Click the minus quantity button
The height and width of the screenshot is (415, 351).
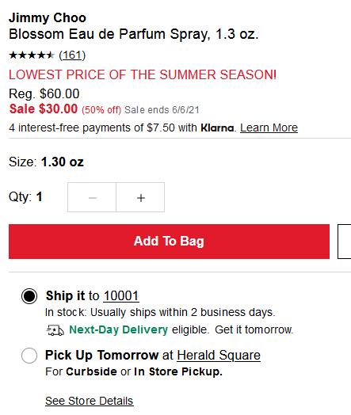(92, 197)
